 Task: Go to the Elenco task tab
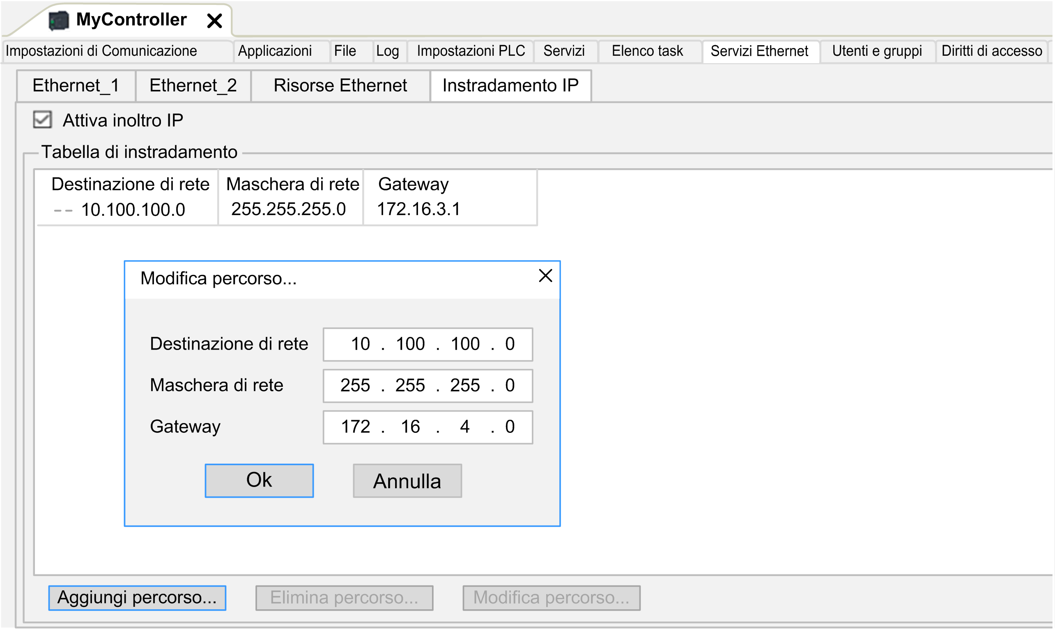pos(647,51)
